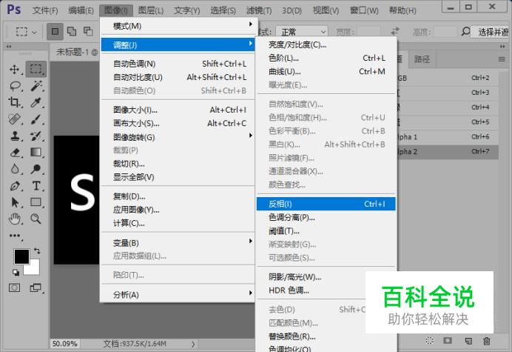Select the History Brush tool
The height and width of the screenshot is (352, 512).
coord(36,136)
